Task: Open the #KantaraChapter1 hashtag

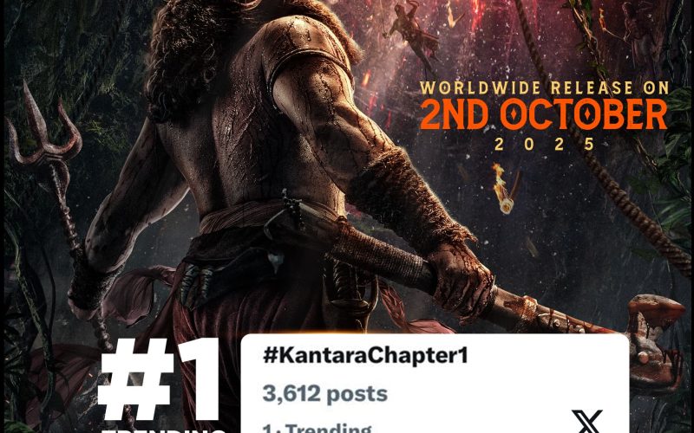Action: coord(365,355)
